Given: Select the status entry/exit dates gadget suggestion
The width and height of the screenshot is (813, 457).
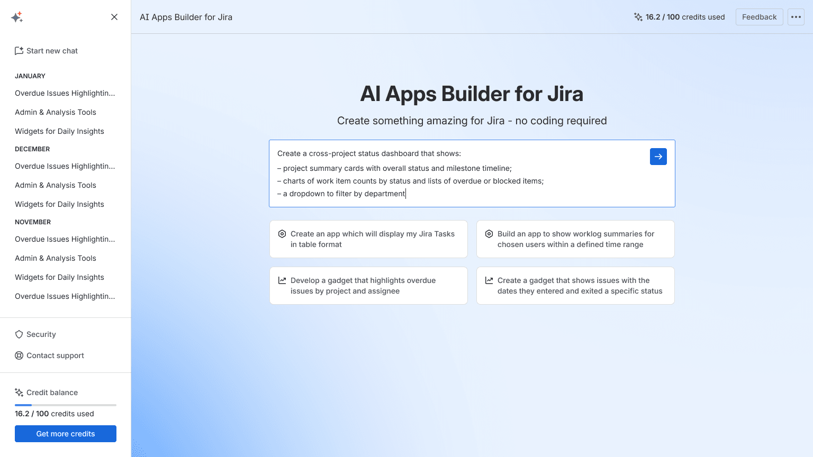Looking at the screenshot, I should point(575,286).
